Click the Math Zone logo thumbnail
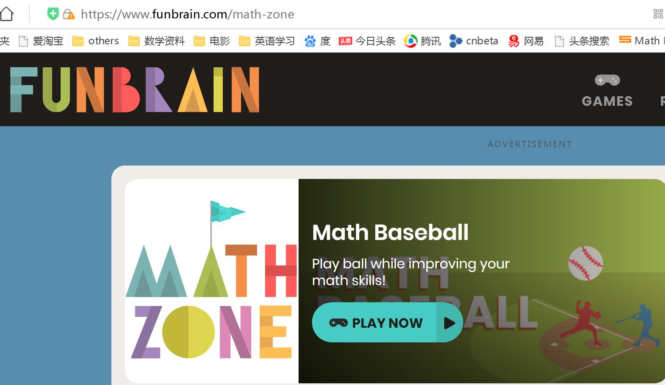This screenshot has height=385, width=665. (x=211, y=281)
